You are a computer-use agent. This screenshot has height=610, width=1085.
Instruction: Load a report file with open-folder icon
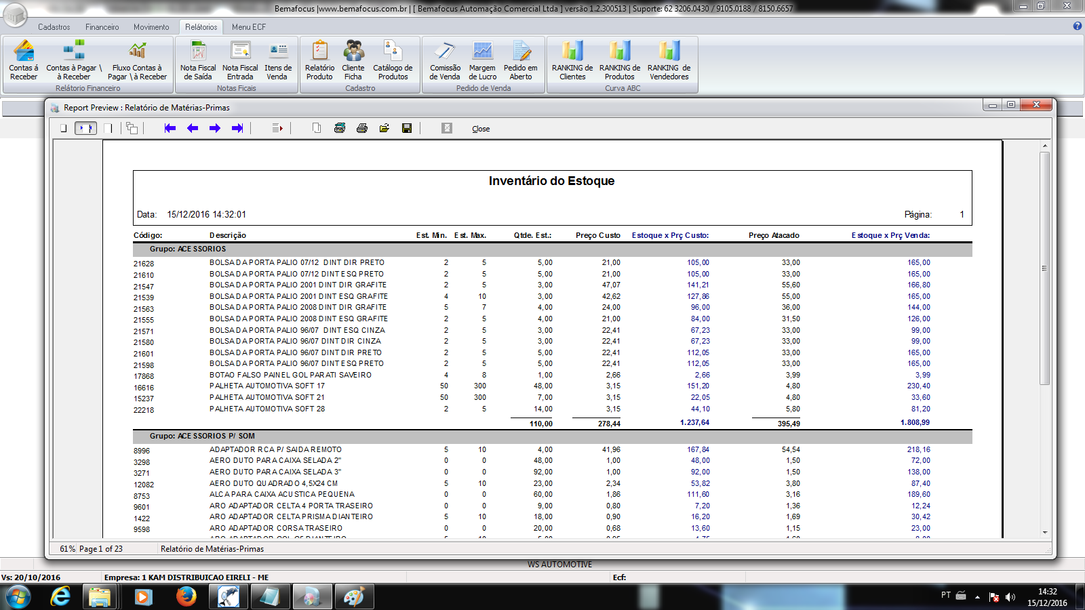tap(384, 128)
